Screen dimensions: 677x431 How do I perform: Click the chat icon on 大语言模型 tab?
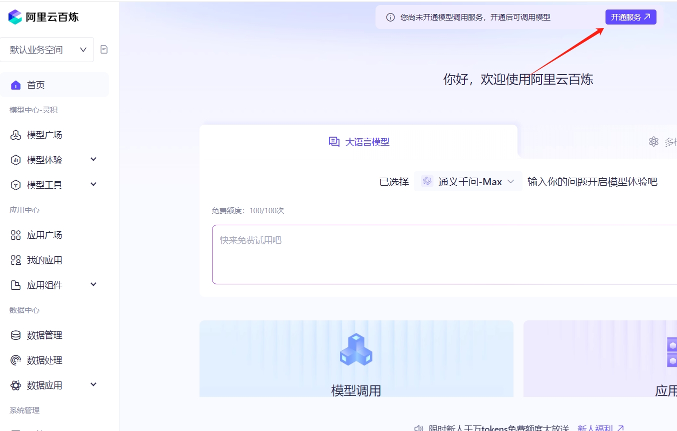[334, 142]
